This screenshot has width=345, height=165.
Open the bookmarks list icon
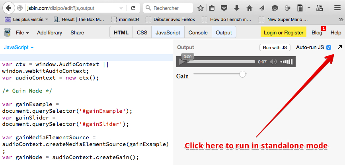coord(212,8)
